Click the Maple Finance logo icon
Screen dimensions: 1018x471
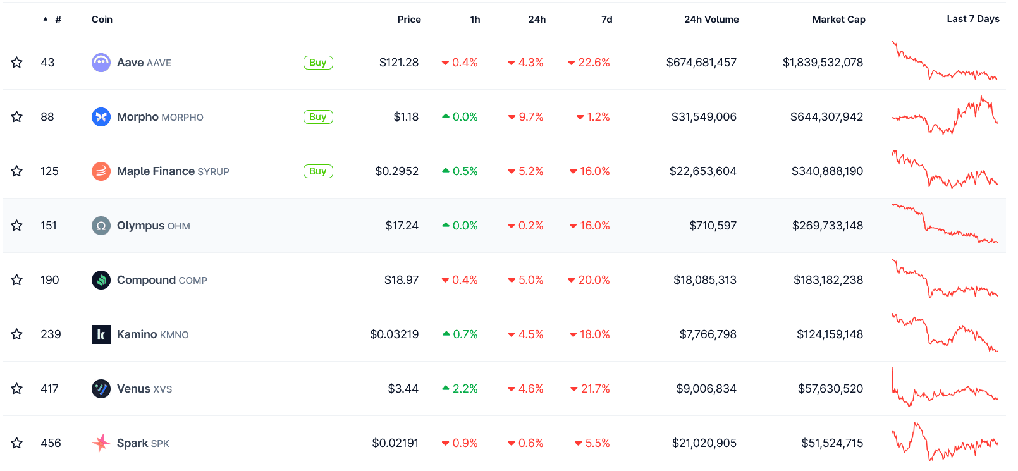(101, 171)
